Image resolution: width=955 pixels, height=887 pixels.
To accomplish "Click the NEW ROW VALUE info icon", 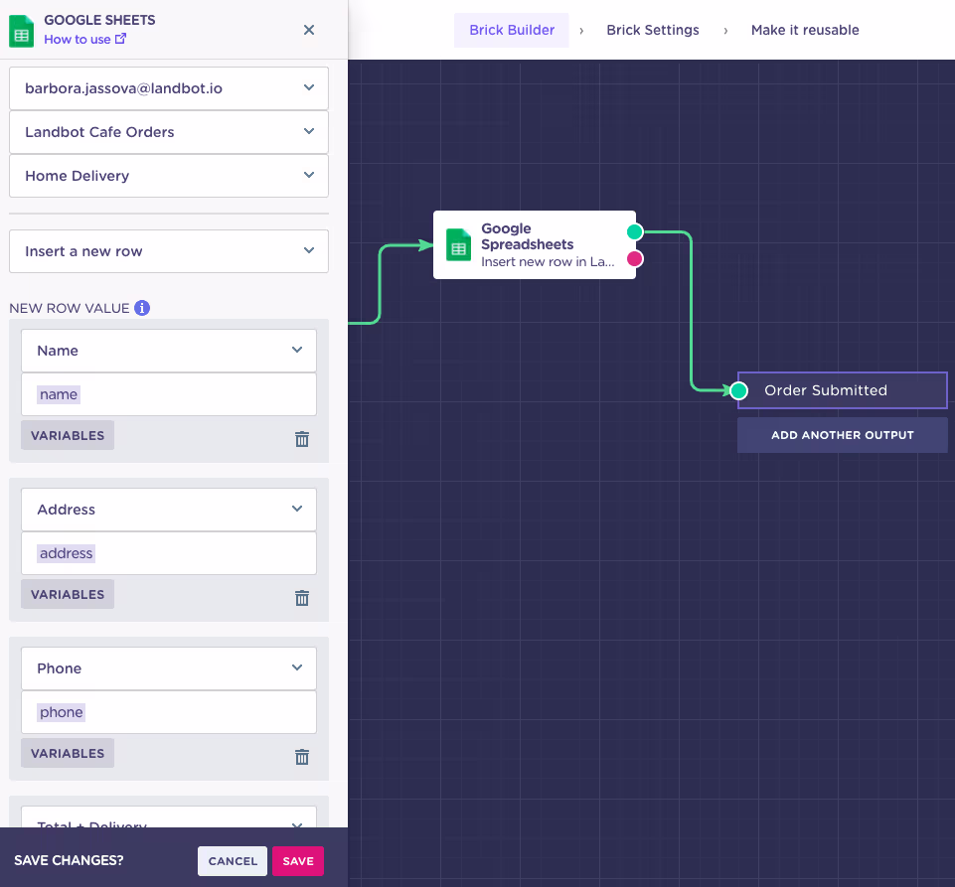I will (x=142, y=308).
